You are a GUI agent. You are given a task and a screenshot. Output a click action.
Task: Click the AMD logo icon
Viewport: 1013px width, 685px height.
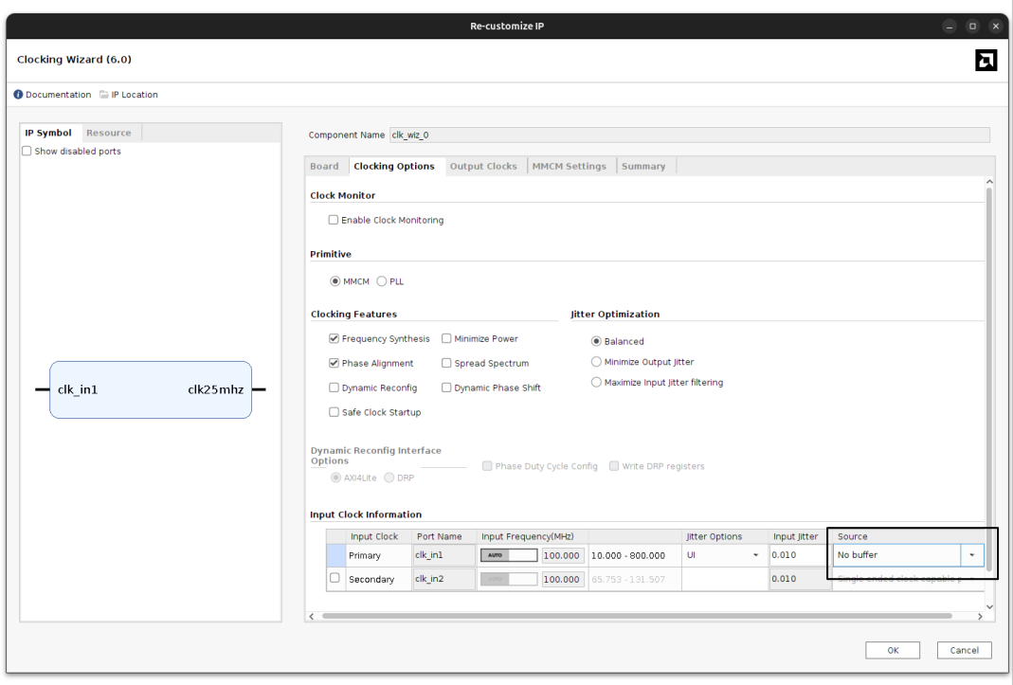click(x=986, y=61)
